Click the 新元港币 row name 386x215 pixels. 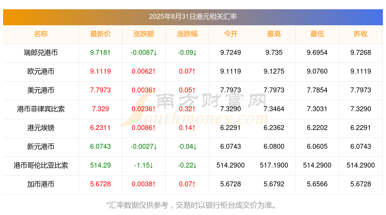tap(41, 147)
